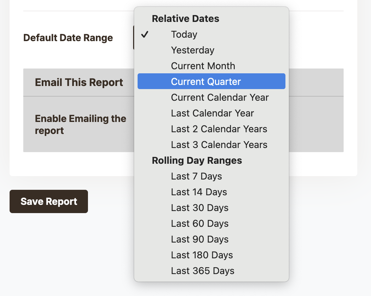The height and width of the screenshot is (296, 371).
Task: Click the Email This Report section header
Action: coord(79,83)
